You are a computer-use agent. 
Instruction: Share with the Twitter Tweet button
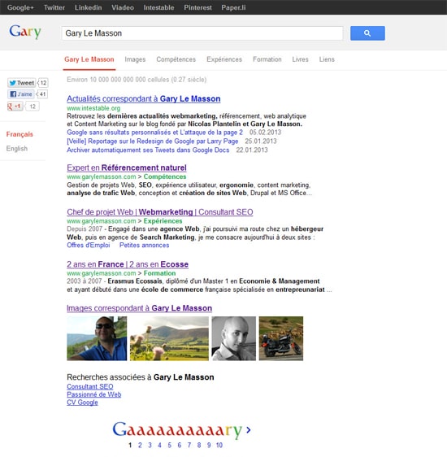pos(21,83)
